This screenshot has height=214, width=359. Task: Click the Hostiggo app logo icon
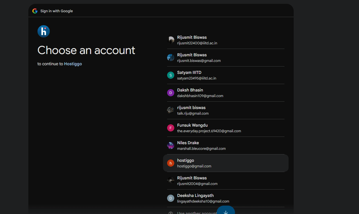44,31
